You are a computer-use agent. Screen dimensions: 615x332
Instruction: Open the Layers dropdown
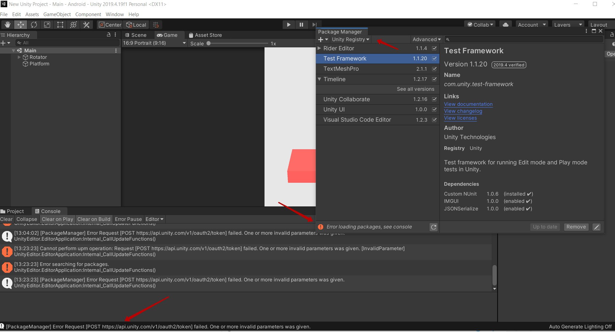pos(568,25)
